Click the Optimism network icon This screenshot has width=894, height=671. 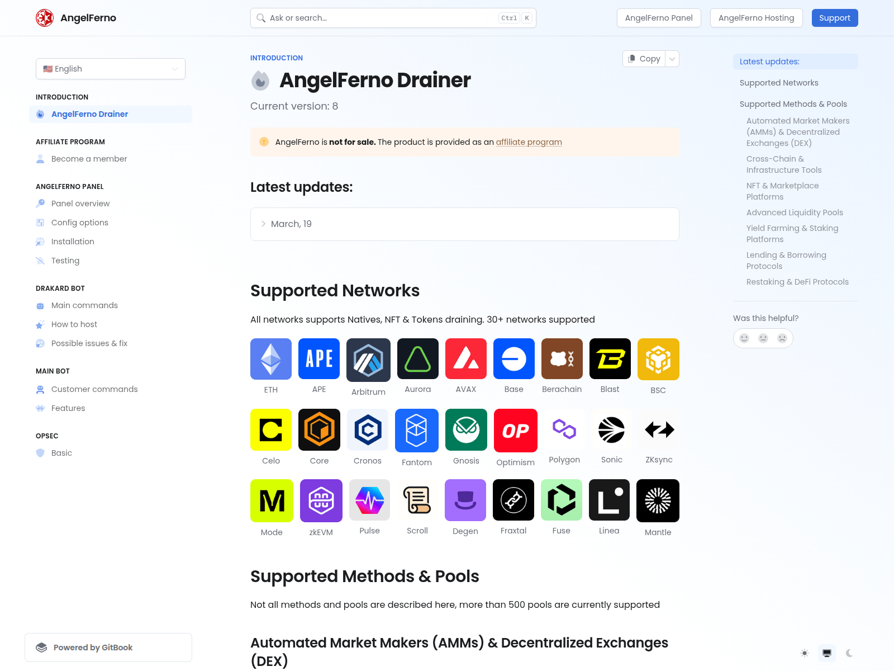coord(516,431)
